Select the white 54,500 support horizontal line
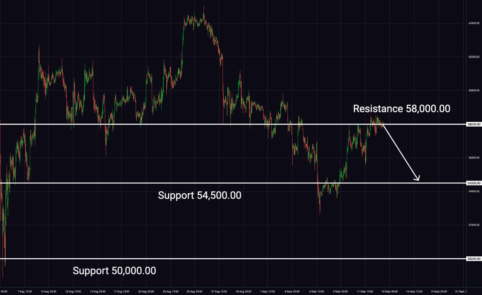 (233, 183)
